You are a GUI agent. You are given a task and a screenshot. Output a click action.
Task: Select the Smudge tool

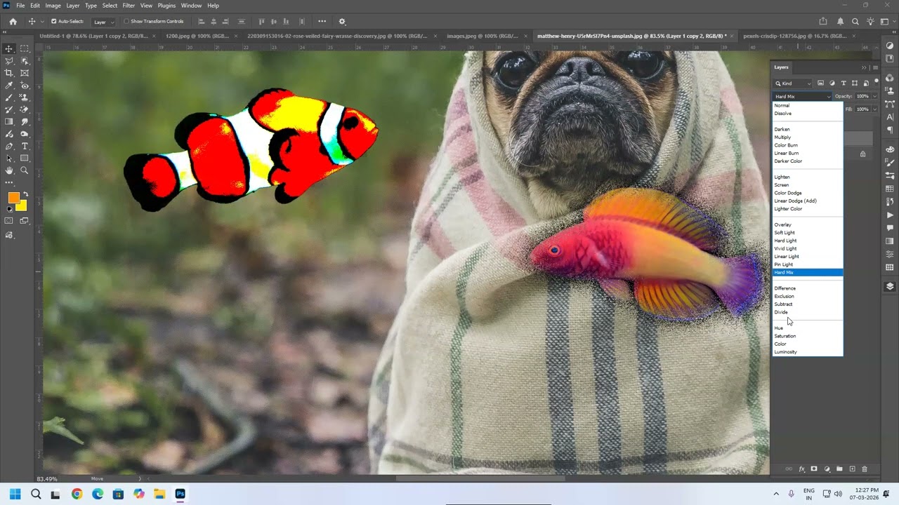tap(25, 122)
